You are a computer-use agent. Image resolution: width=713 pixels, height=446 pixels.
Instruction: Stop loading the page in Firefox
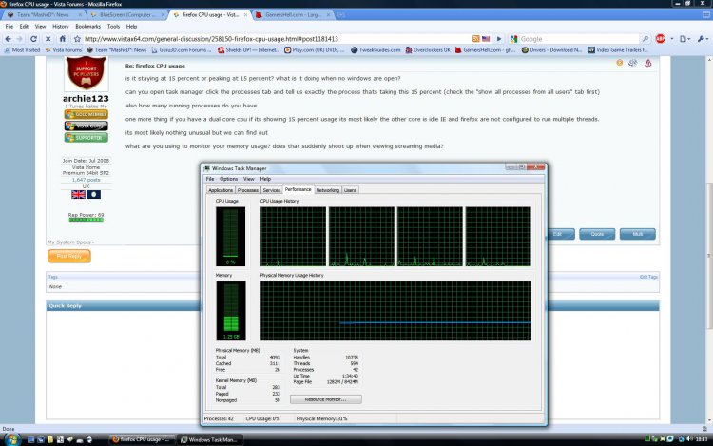(x=48, y=39)
